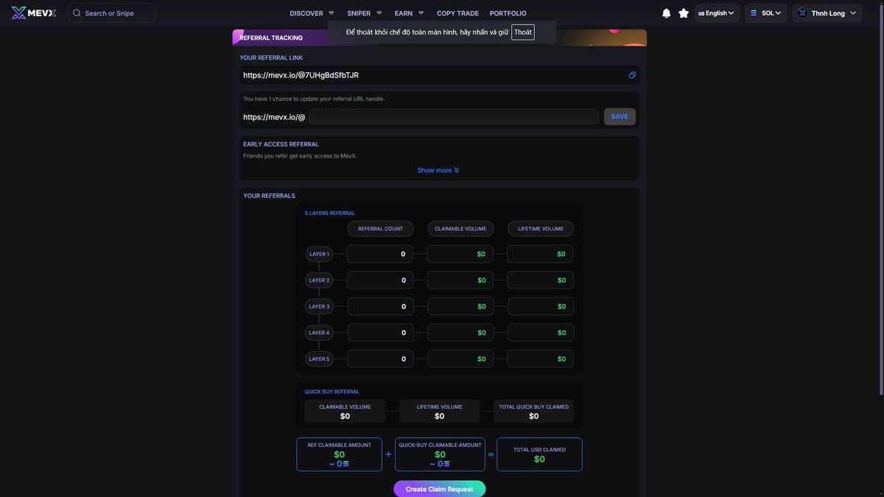The width and height of the screenshot is (884, 497).
Task: Click the MevX logo
Action: pyautogui.click(x=34, y=13)
